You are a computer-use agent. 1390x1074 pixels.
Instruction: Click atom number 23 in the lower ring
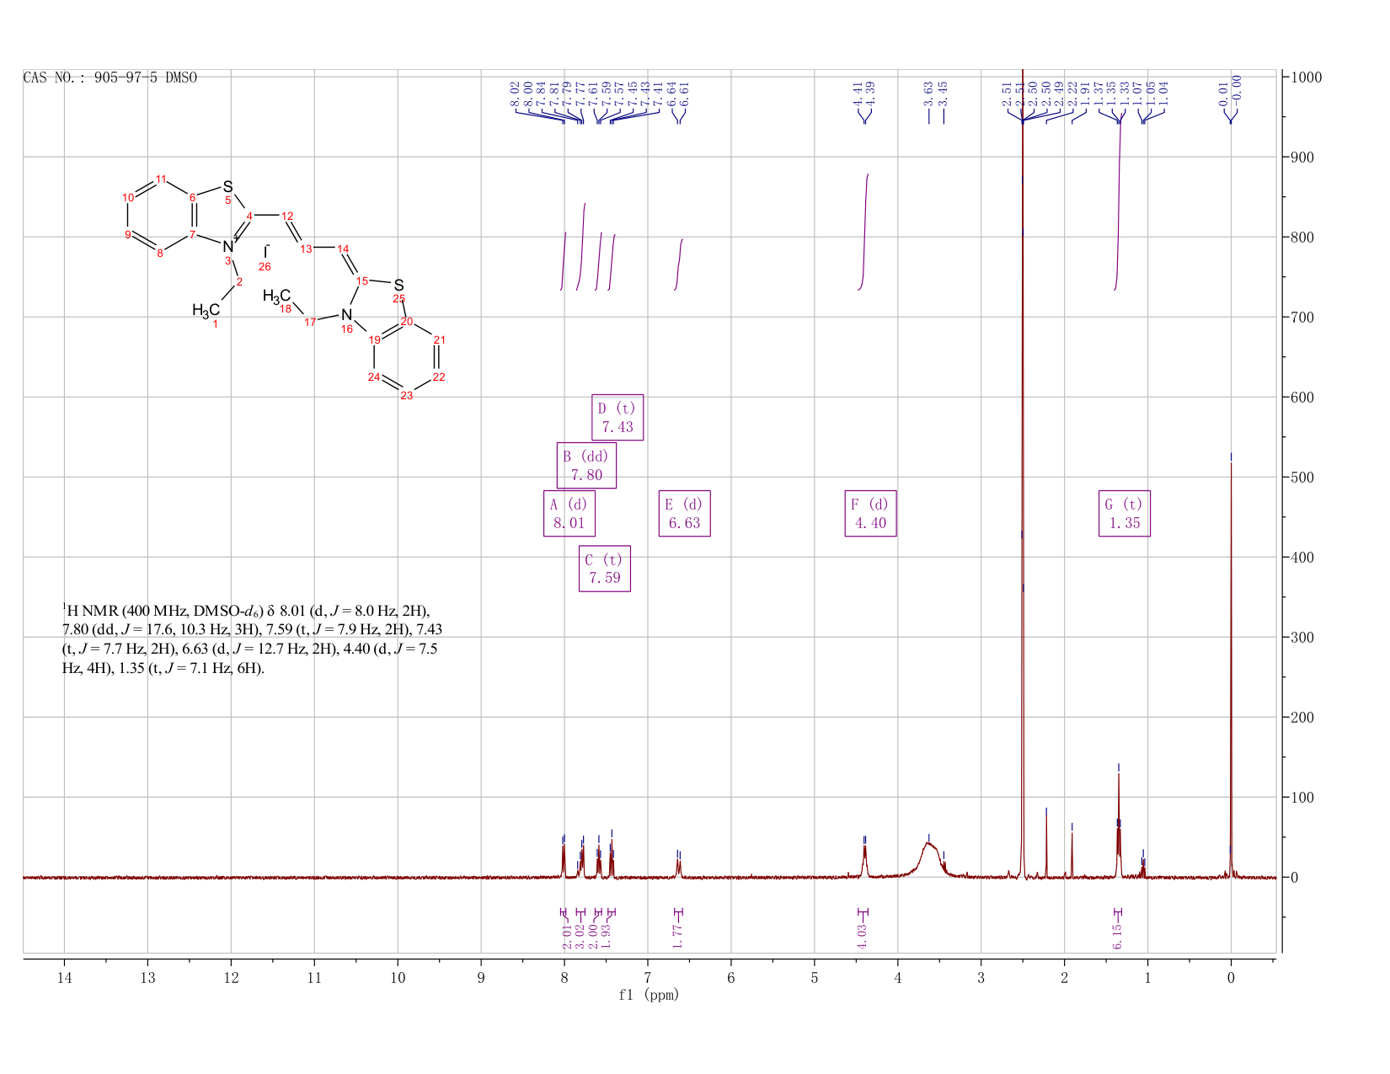point(407,395)
